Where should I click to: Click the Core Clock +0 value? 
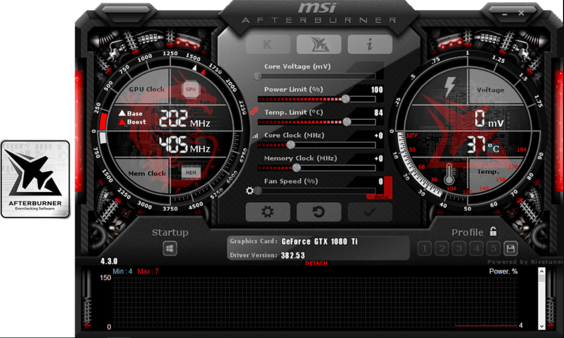coord(378,135)
